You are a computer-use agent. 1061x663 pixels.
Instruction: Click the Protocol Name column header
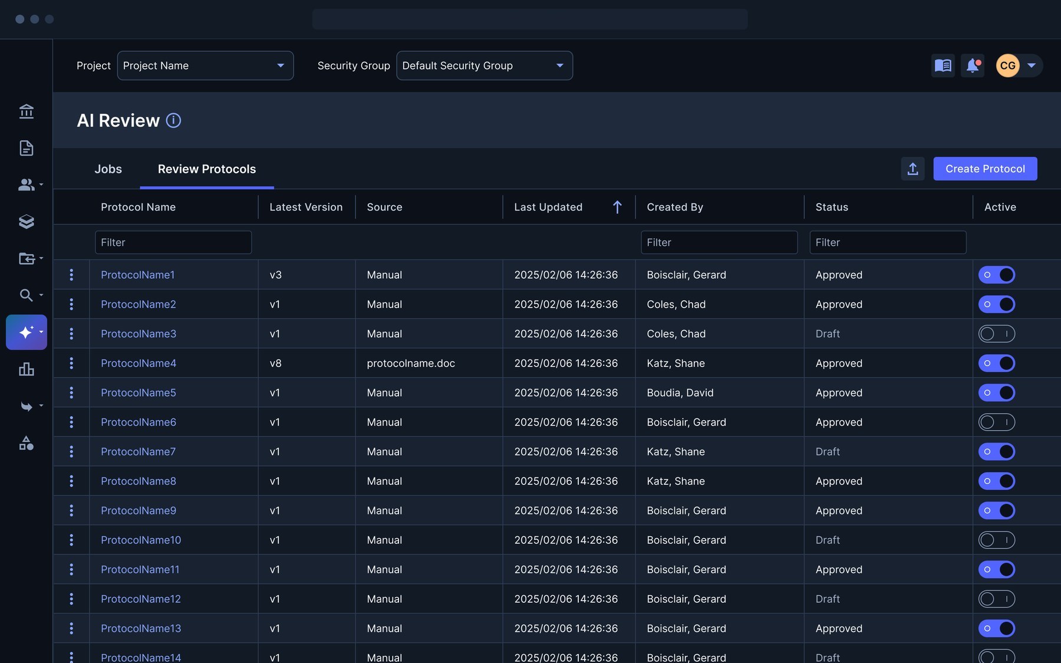139,207
